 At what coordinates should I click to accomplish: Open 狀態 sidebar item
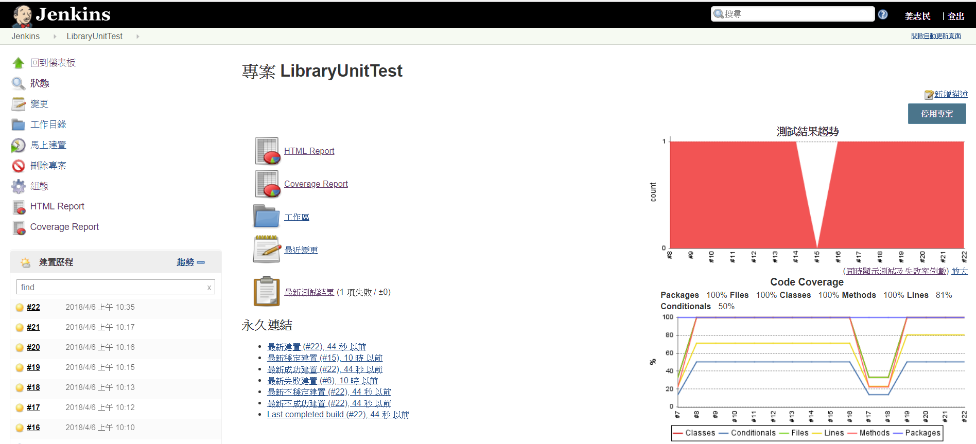[40, 83]
